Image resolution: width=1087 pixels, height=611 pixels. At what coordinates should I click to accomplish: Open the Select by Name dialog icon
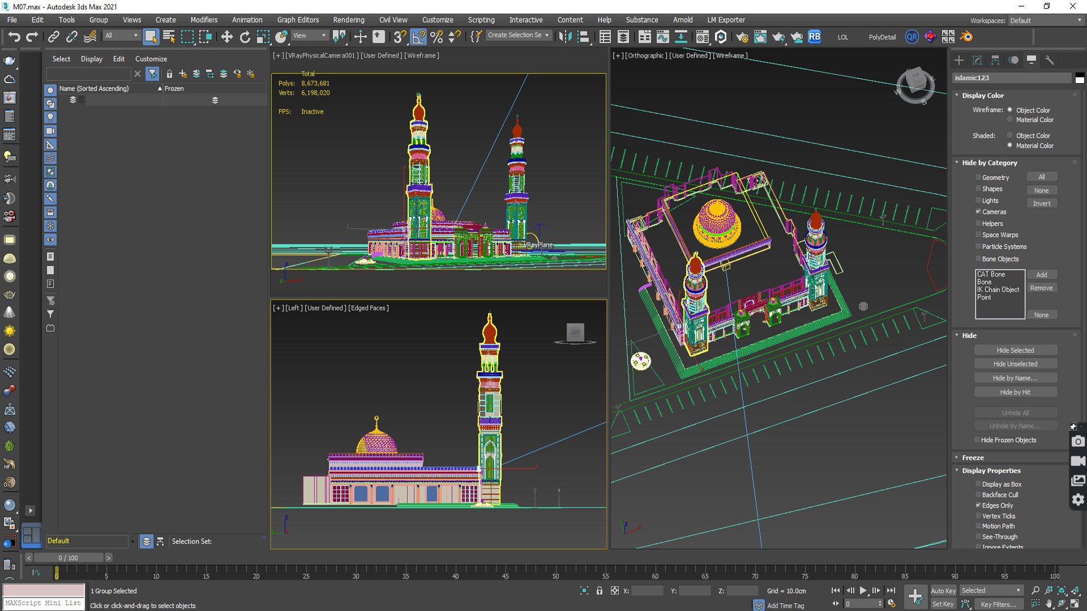(x=169, y=37)
